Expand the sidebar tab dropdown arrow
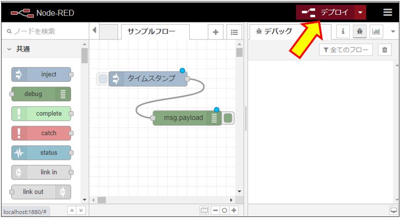401x219 pixels. pos(393,32)
